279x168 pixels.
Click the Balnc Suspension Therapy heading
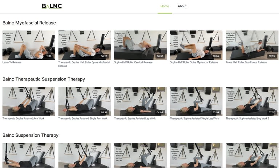coord(31,135)
